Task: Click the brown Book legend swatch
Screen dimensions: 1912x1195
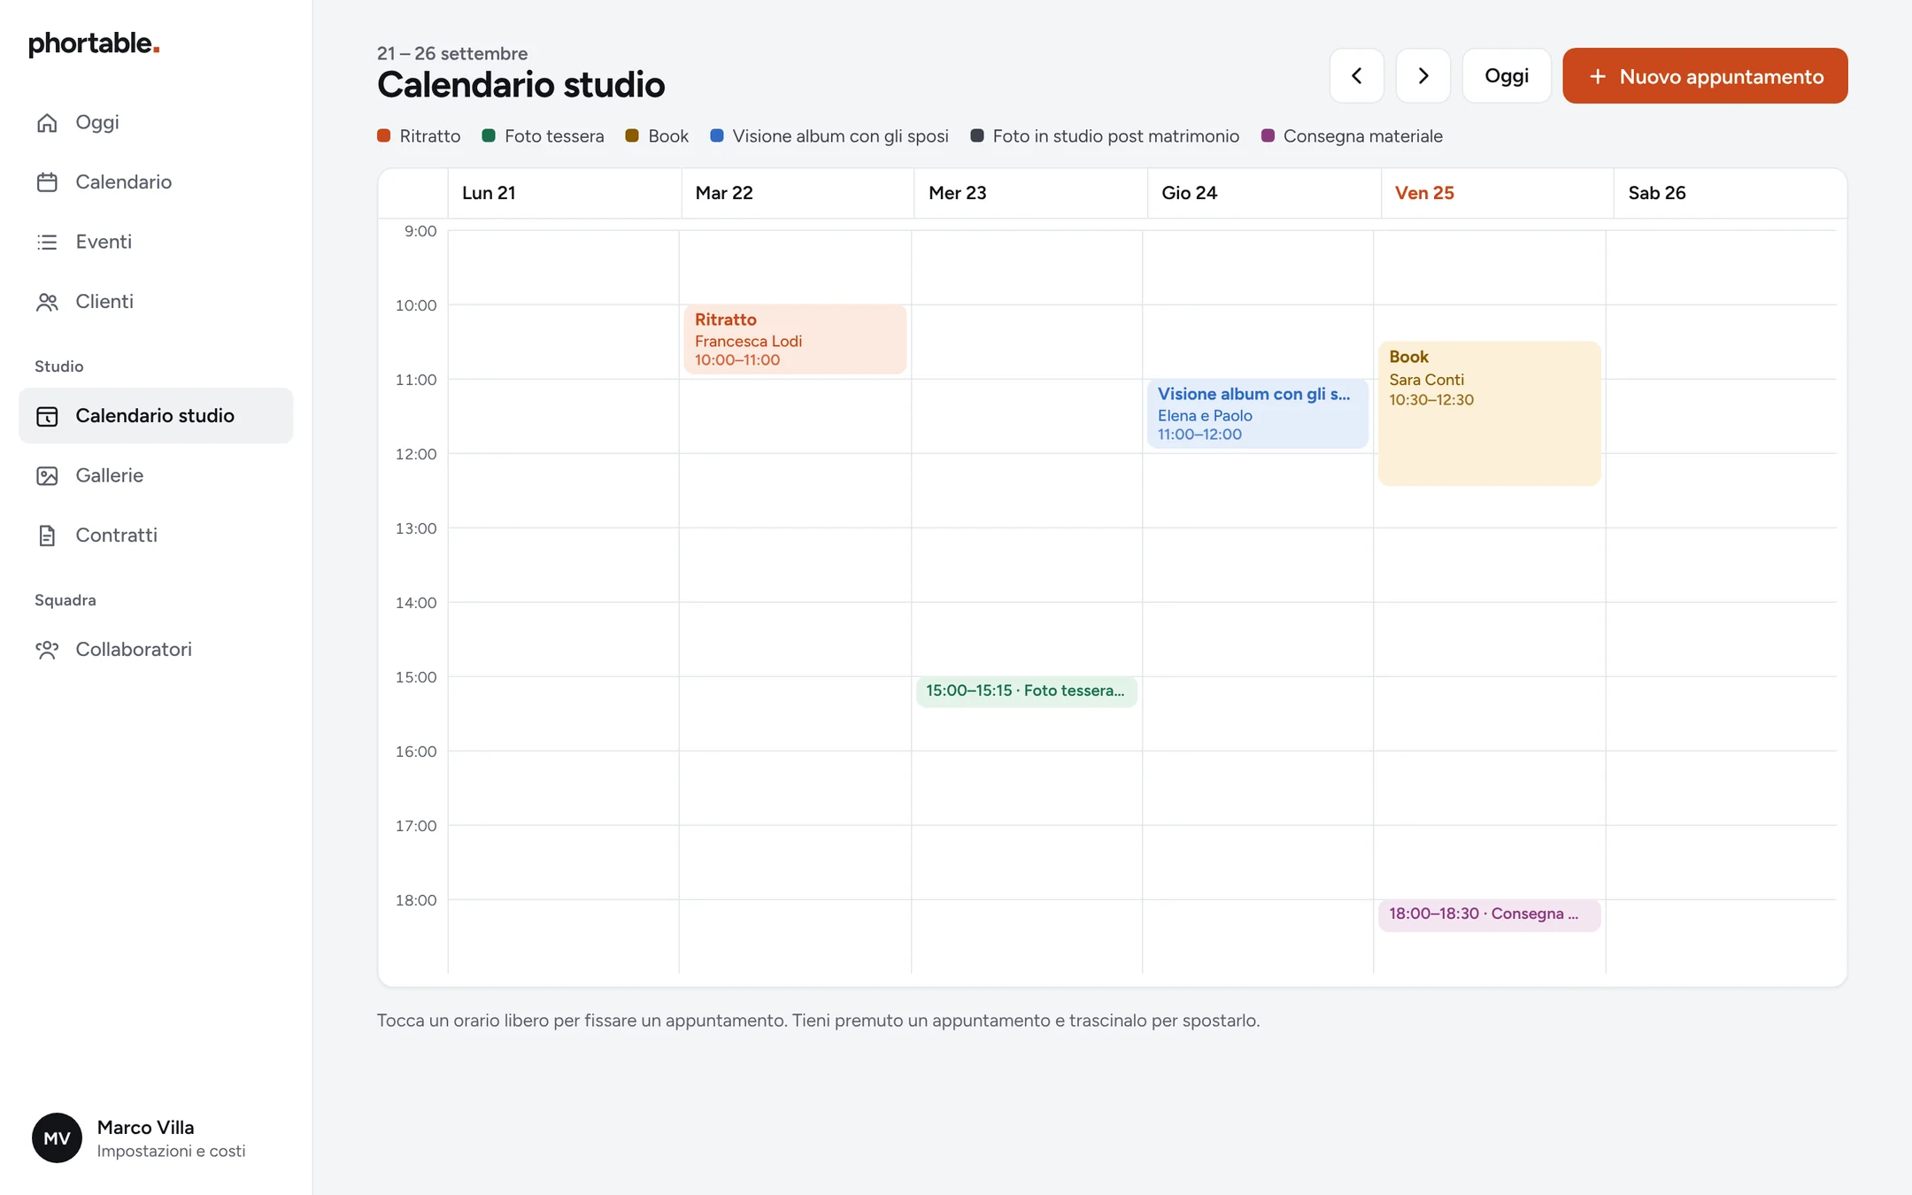Action: click(x=632, y=135)
